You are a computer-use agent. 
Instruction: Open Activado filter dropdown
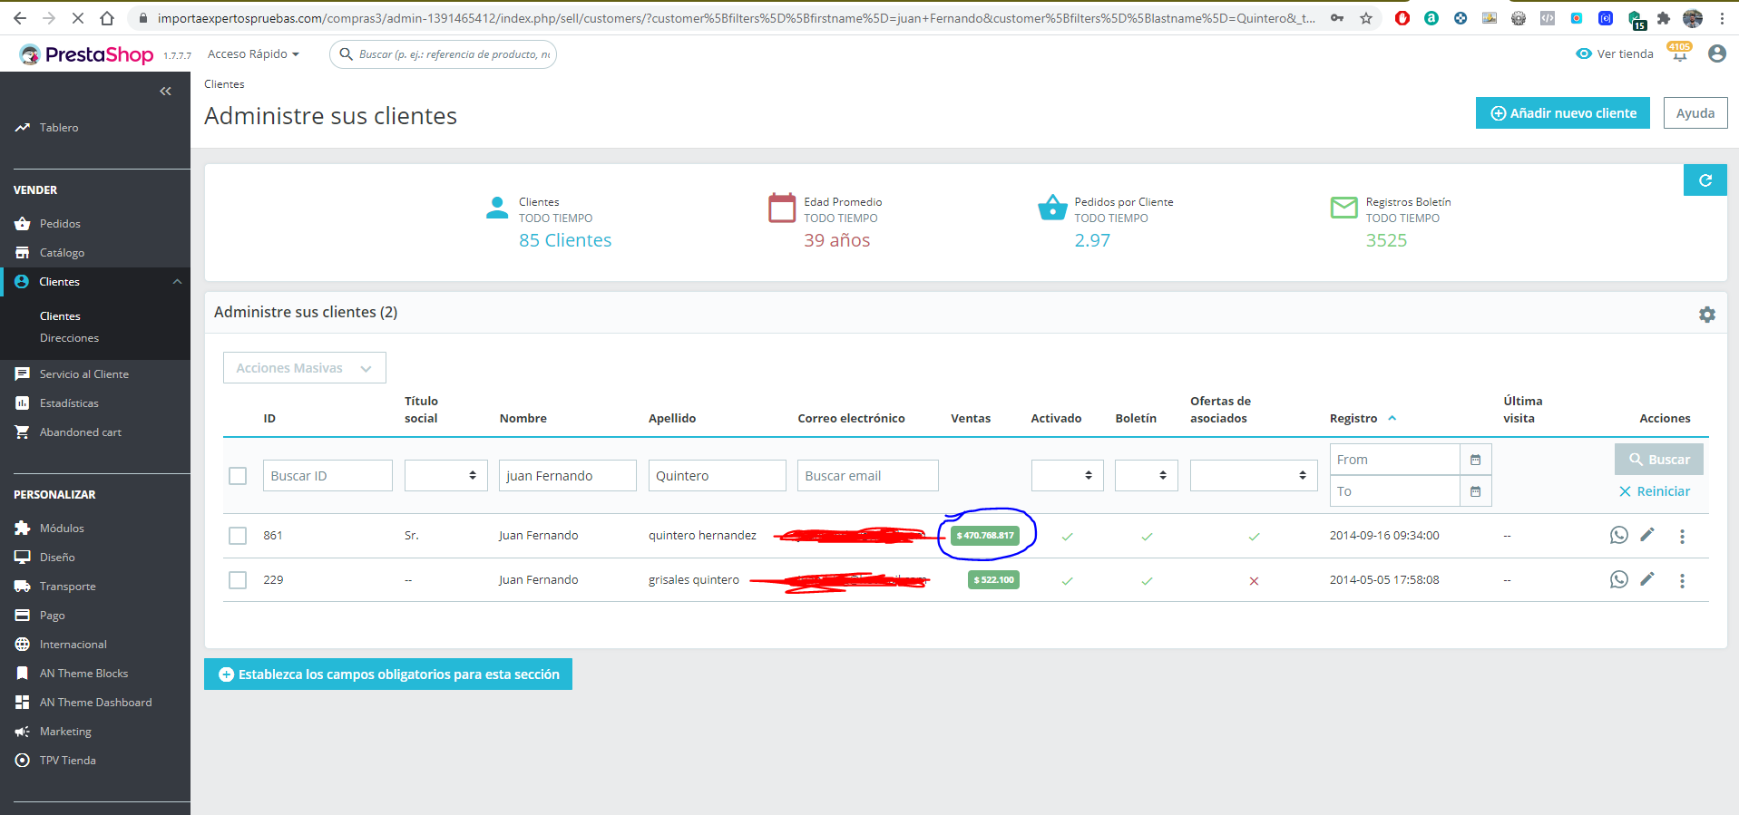pos(1068,476)
